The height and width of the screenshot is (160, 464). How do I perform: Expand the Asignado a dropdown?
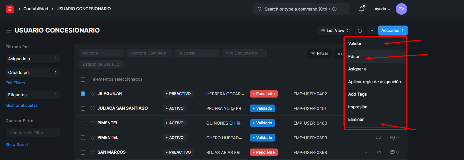pos(33,59)
